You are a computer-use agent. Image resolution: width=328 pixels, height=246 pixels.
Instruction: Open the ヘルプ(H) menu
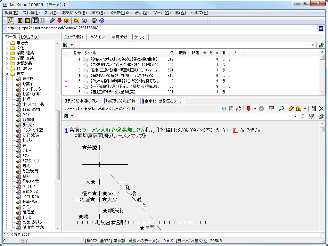[199, 13]
